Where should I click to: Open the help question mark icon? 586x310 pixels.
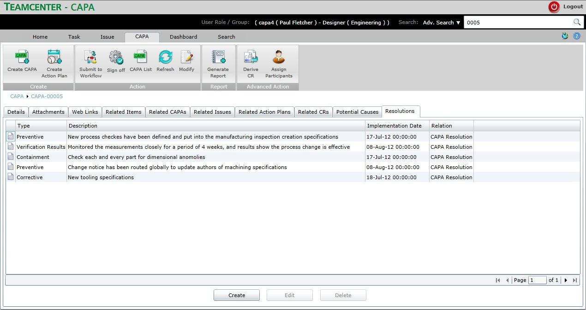577,36
